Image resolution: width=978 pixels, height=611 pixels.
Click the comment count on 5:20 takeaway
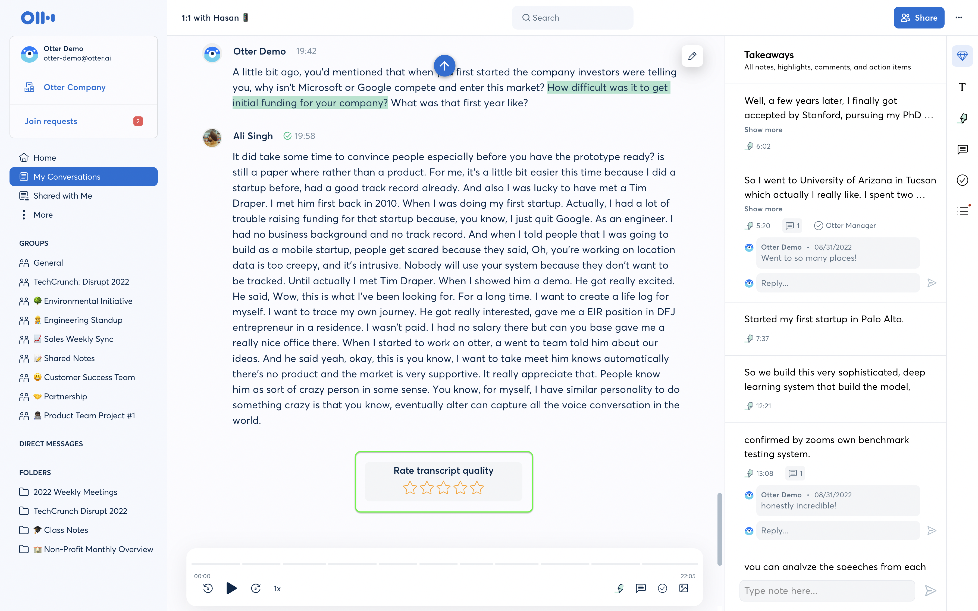pos(792,225)
